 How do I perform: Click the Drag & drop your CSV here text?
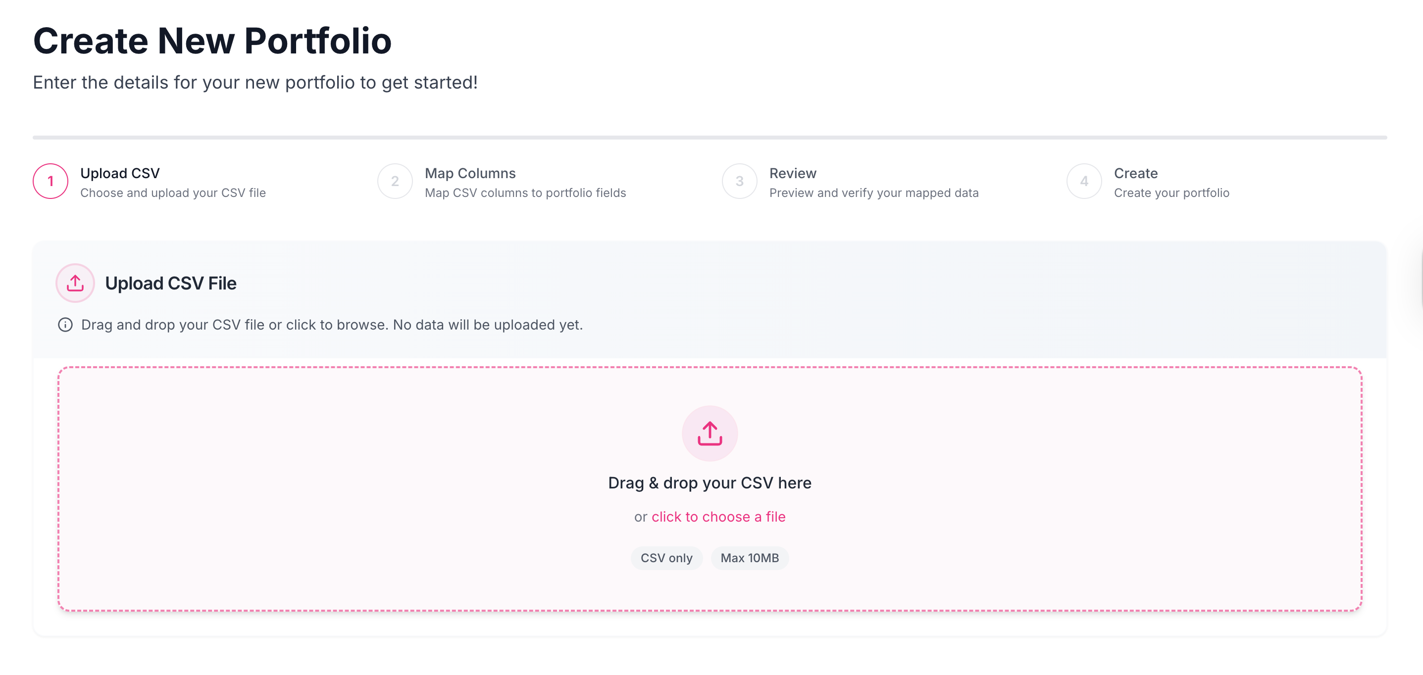click(710, 482)
